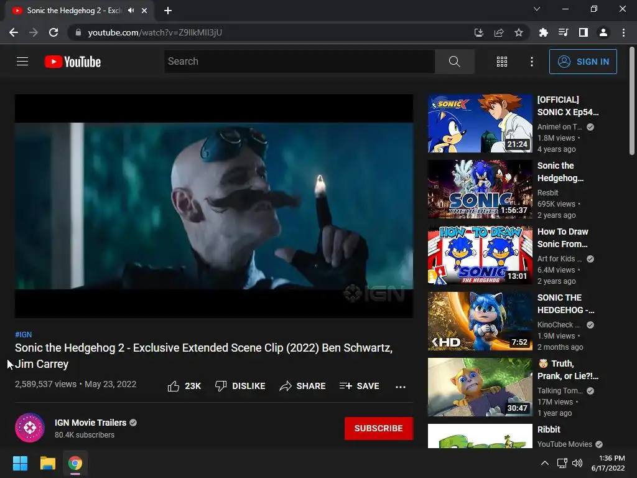Open a new Chrome tab
Image resolution: width=637 pixels, height=478 pixels.
pyautogui.click(x=168, y=11)
